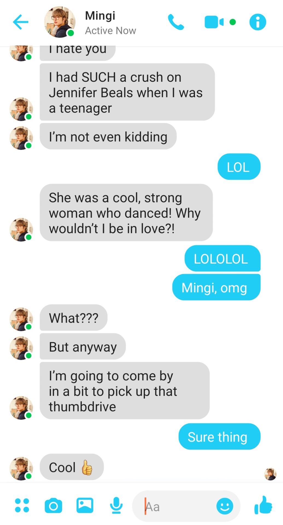Open the emoji smiley picker
The width and height of the screenshot is (283, 525).
click(225, 506)
